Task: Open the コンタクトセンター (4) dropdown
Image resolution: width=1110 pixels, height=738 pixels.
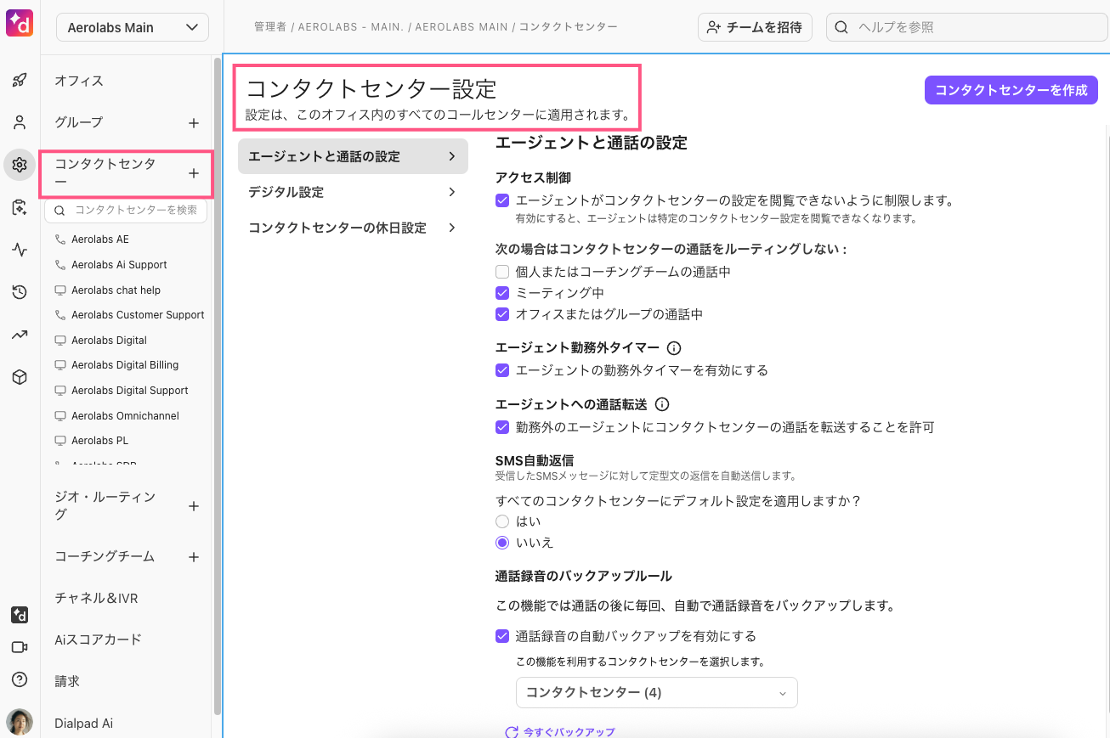Action: 657,692
